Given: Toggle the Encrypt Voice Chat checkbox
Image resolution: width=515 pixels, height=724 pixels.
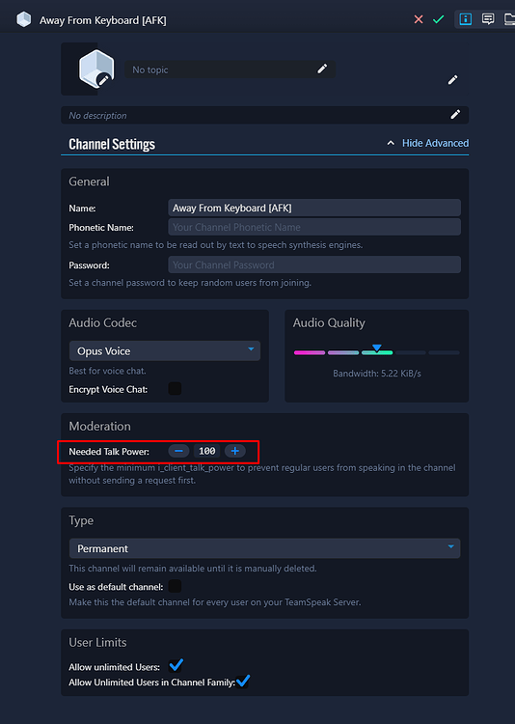Looking at the screenshot, I should point(175,389).
